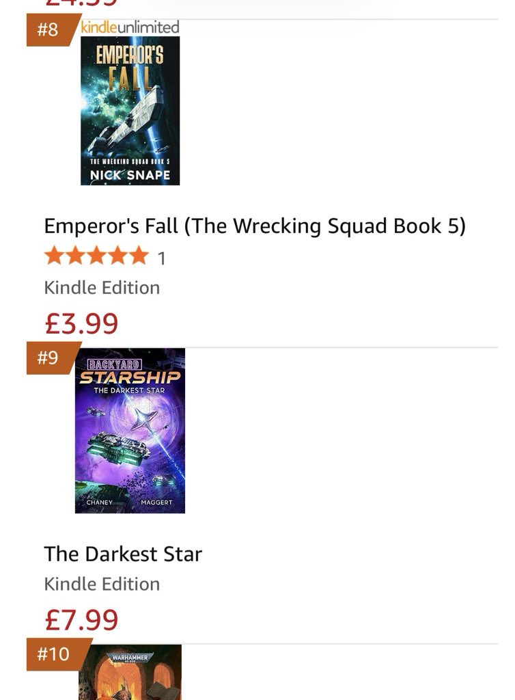
Task: Click the kindleunlimited logo
Action: coord(130,27)
